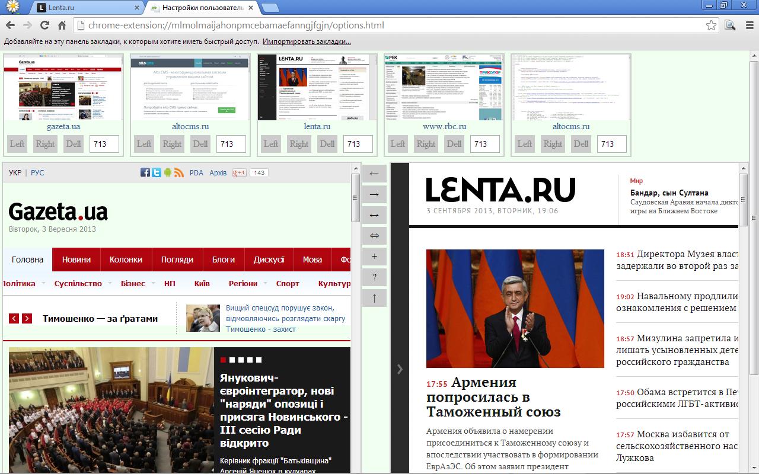Click the 713 field under lenta.ru

[x=358, y=144]
